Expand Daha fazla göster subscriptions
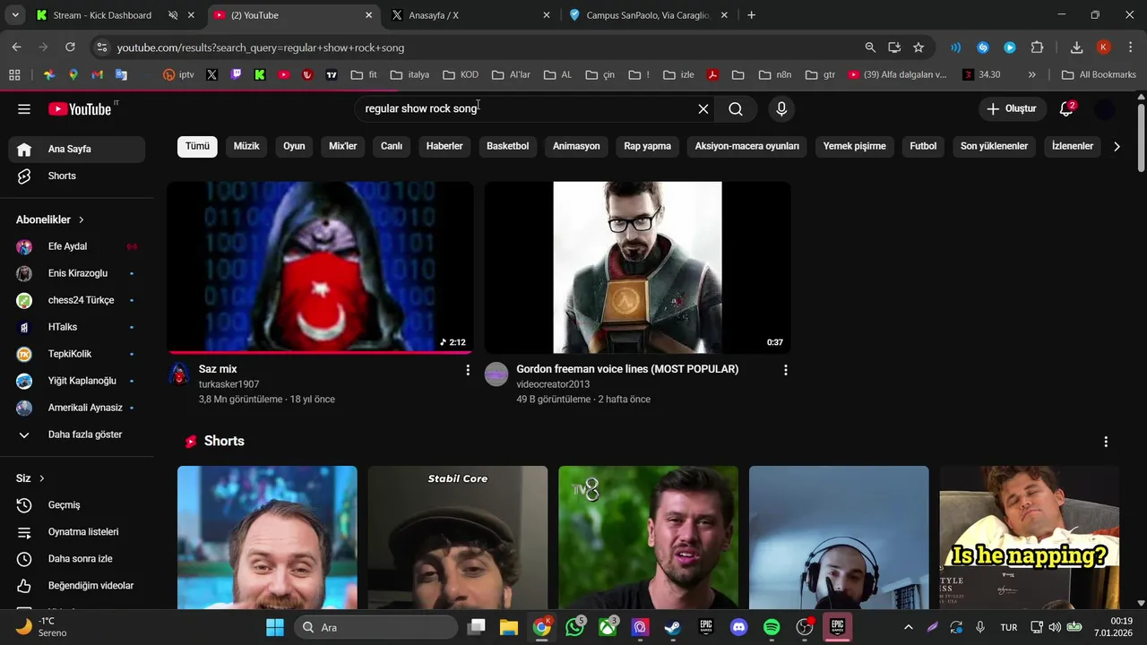Viewport: 1147px width, 645px height. click(77, 434)
